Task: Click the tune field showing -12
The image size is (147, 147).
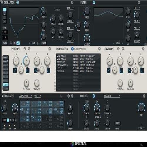Action: (5, 32)
